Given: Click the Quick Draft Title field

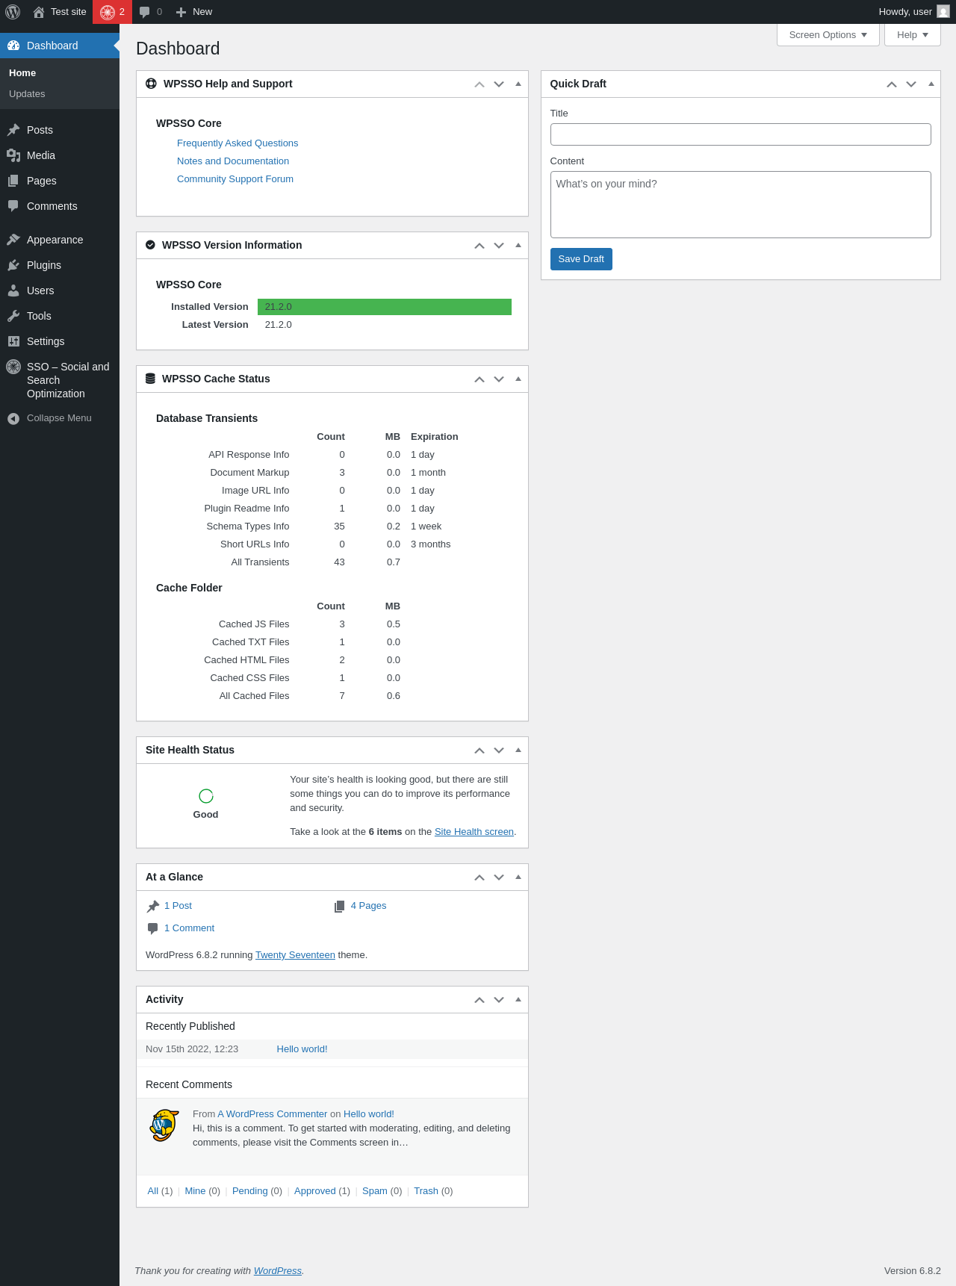Looking at the screenshot, I should point(741,134).
